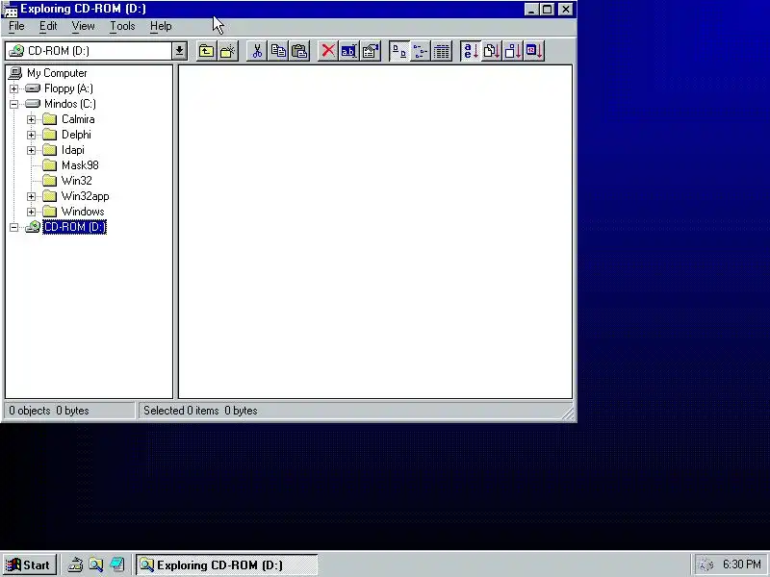Expand the Windows folder node
Screen dimensions: 770x577
click(x=32, y=212)
